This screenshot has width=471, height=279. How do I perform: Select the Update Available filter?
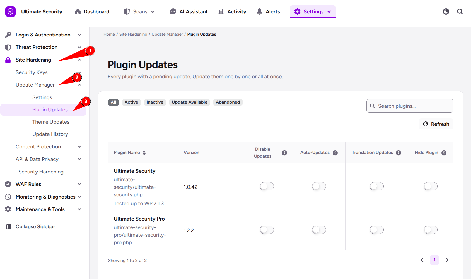click(x=190, y=102)
